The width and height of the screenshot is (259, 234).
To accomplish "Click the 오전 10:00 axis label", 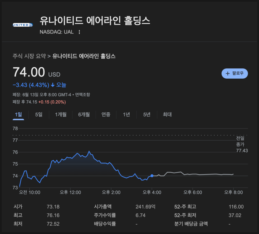I will click(30, 192).
